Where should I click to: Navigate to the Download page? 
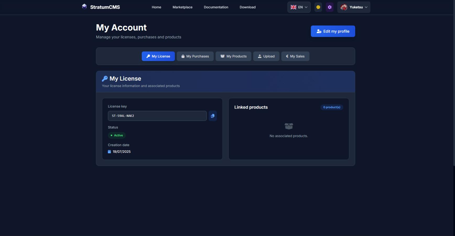247,7
